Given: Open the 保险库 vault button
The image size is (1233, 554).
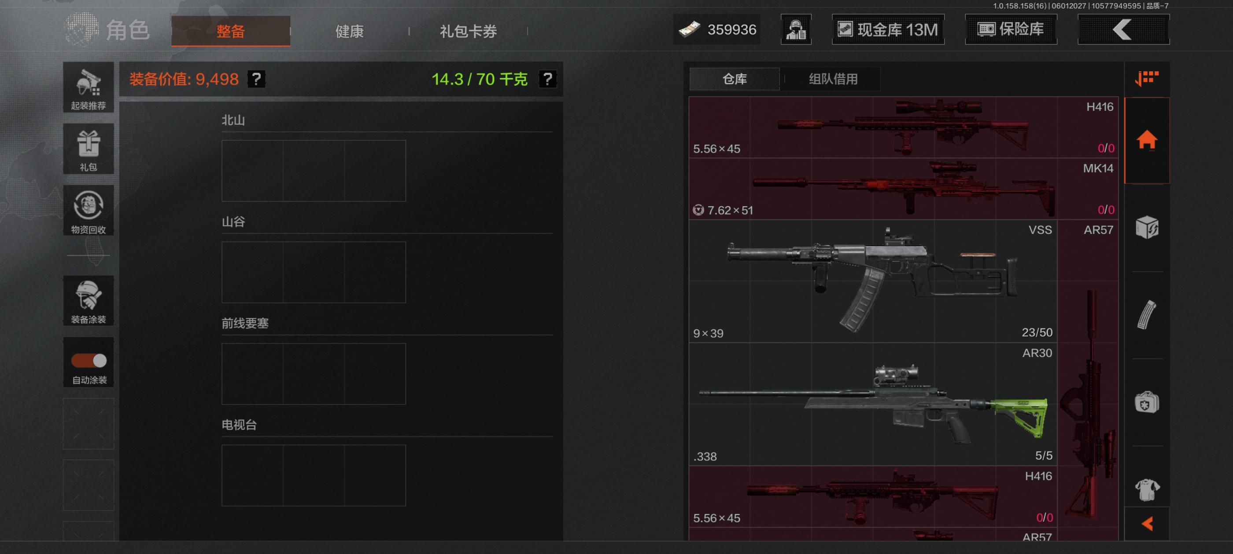Looking at the screenshot, I should pos(1011,29).
